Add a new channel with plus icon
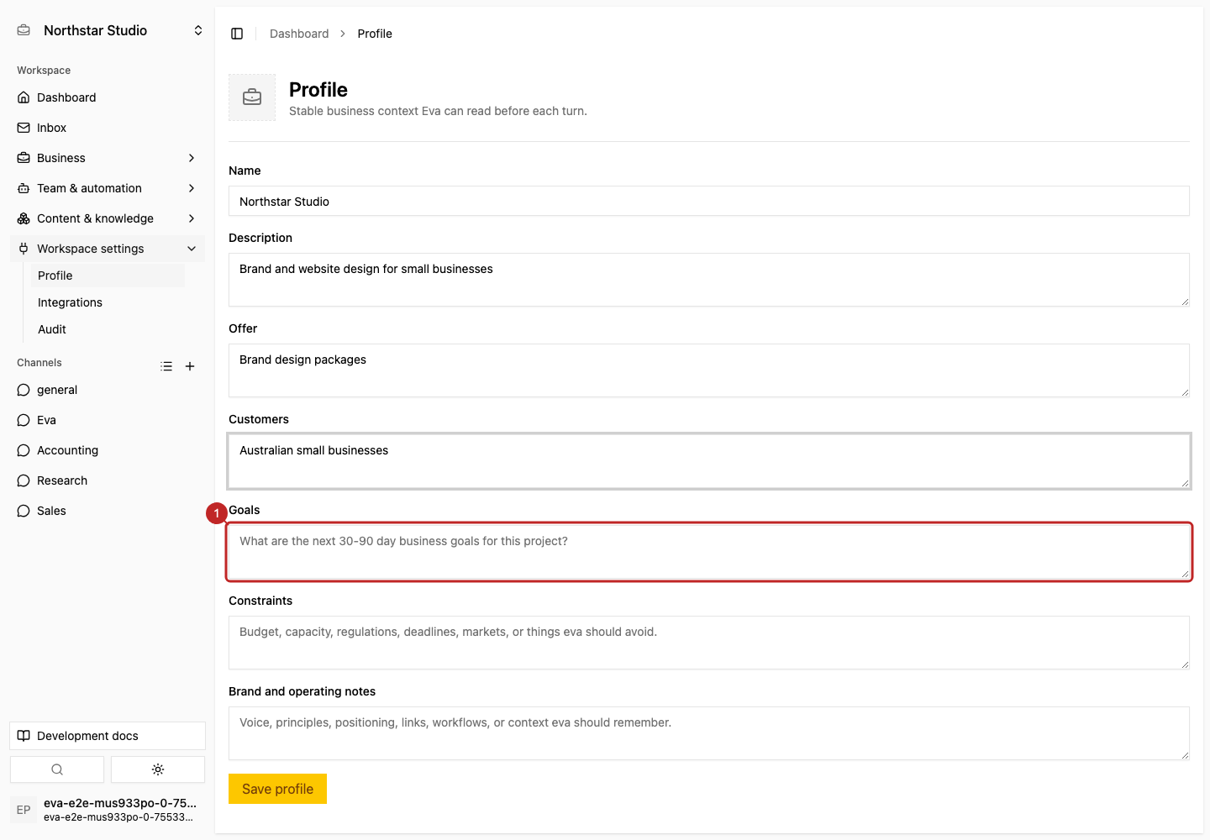1210x840 pixels. tap(190, 366)
